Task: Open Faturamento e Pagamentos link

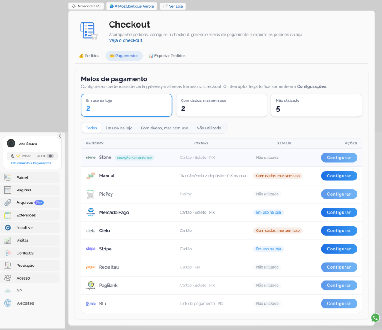Action: 31,163
